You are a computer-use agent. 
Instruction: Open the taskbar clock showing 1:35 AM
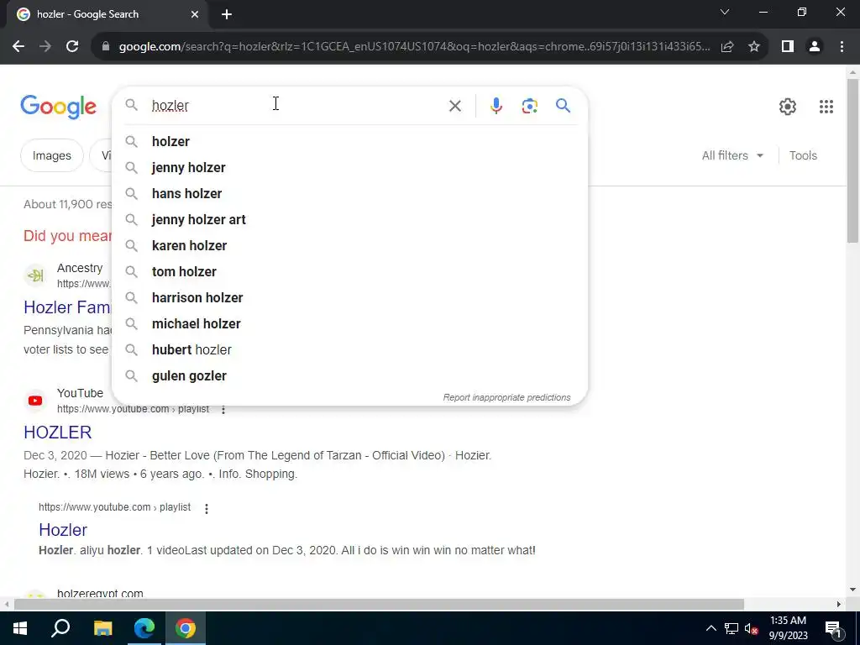pos(788,628)
